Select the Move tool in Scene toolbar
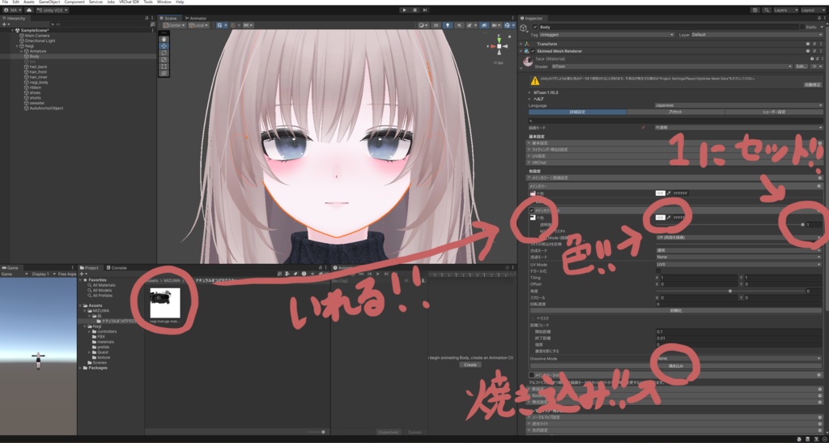The height and width of the screenshot is (443, 829). (x=164, y=46)
